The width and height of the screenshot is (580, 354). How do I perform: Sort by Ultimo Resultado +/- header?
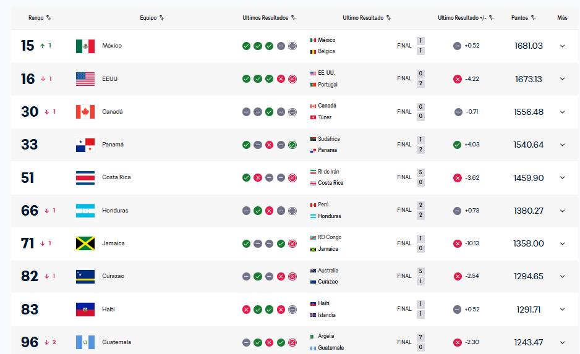coord(466,18)
